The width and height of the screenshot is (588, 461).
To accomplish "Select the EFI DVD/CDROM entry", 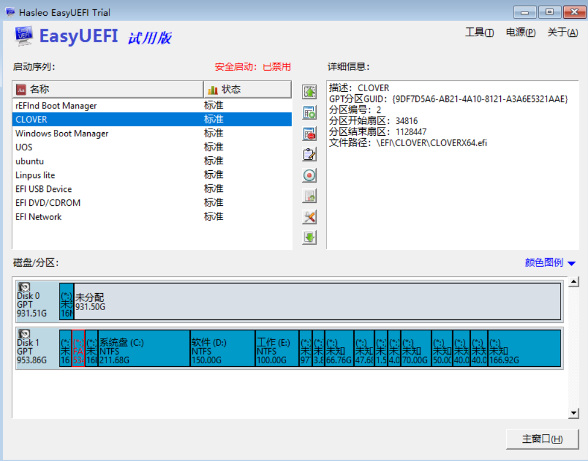I will click(152, 202).
